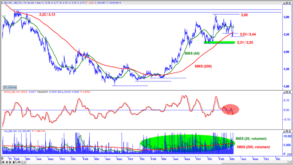Click the small arrow beside the date axis
The image size is (293, 165).
pyautogui.click(x=2, y=158)
